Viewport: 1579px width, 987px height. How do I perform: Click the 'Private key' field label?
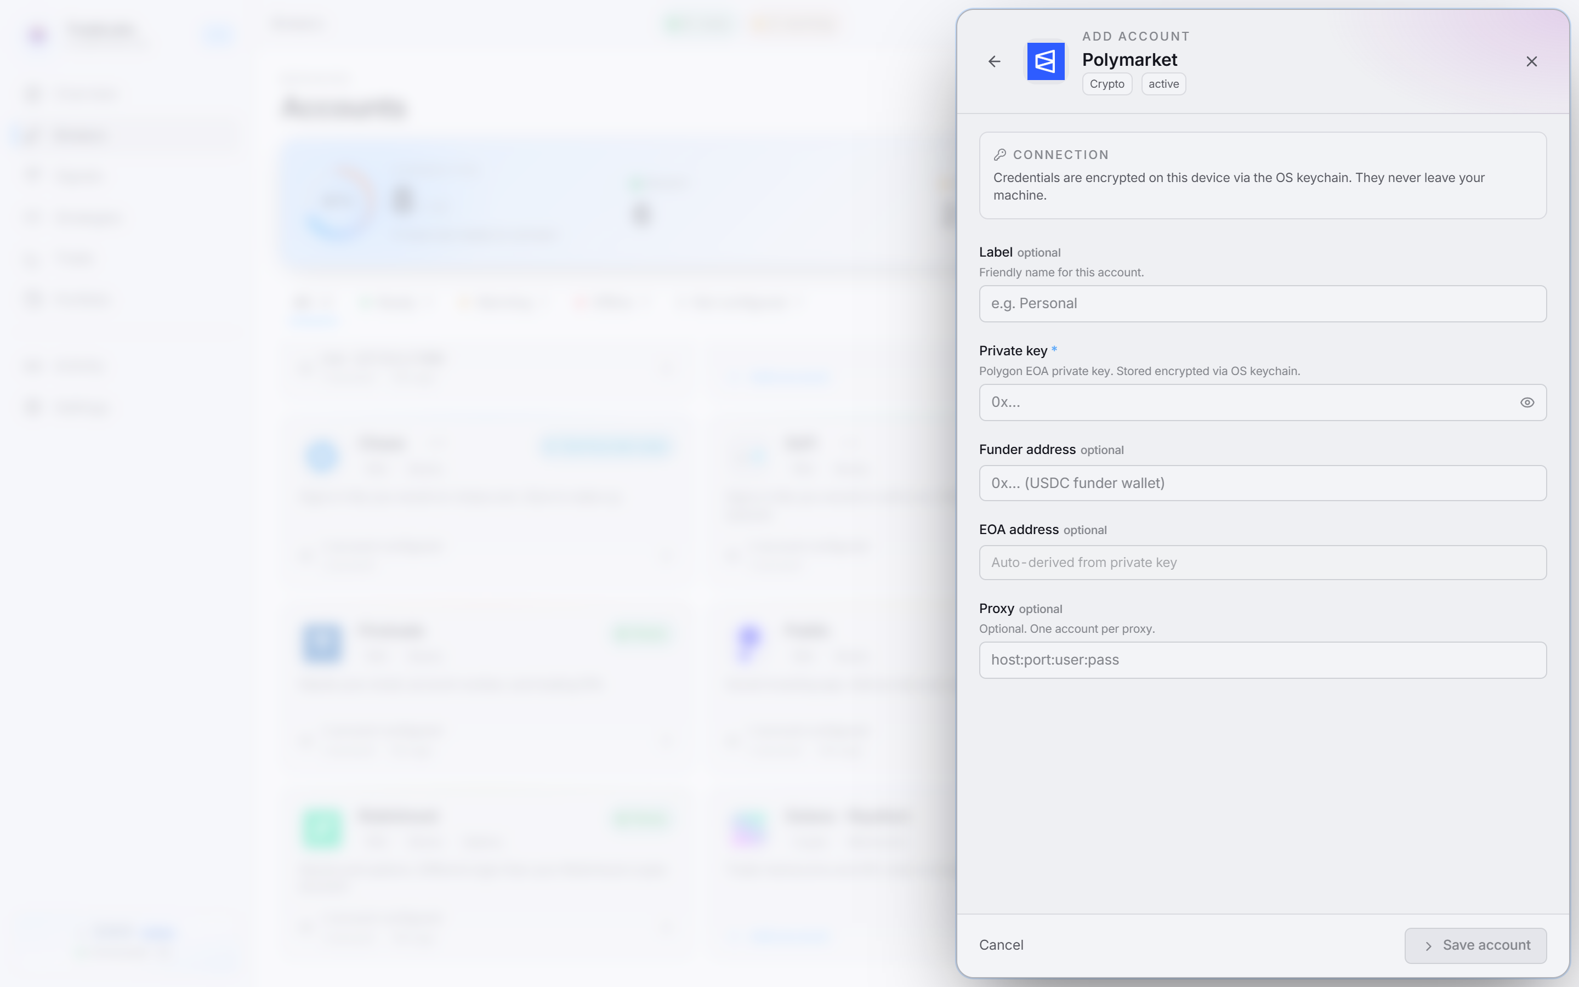tap(1013, 350)
